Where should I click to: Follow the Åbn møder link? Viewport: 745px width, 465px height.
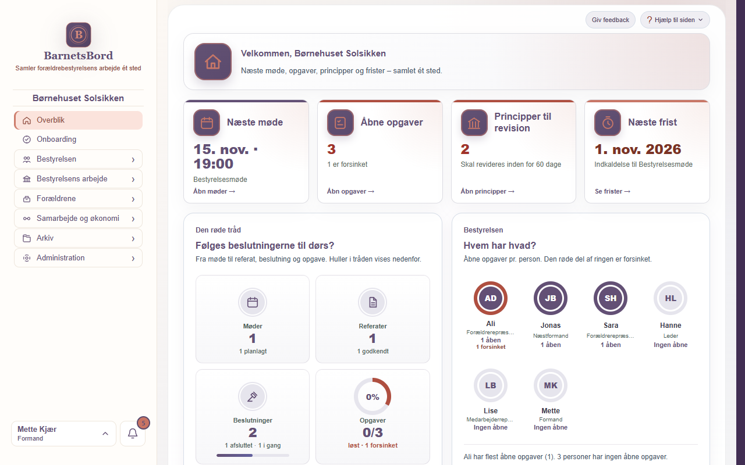click(214, 191)
